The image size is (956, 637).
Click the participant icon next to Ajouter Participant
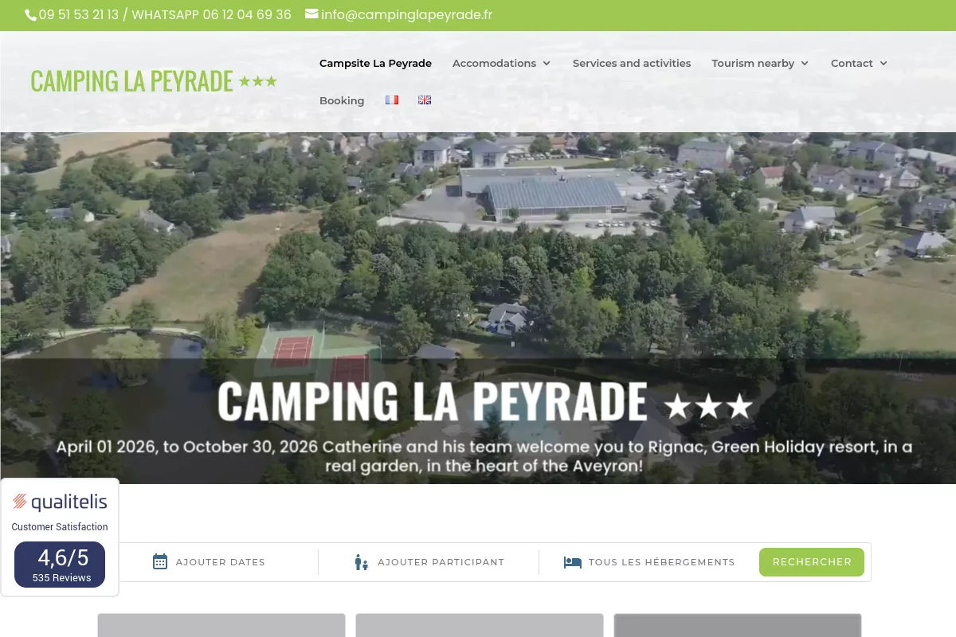(361, 562)
